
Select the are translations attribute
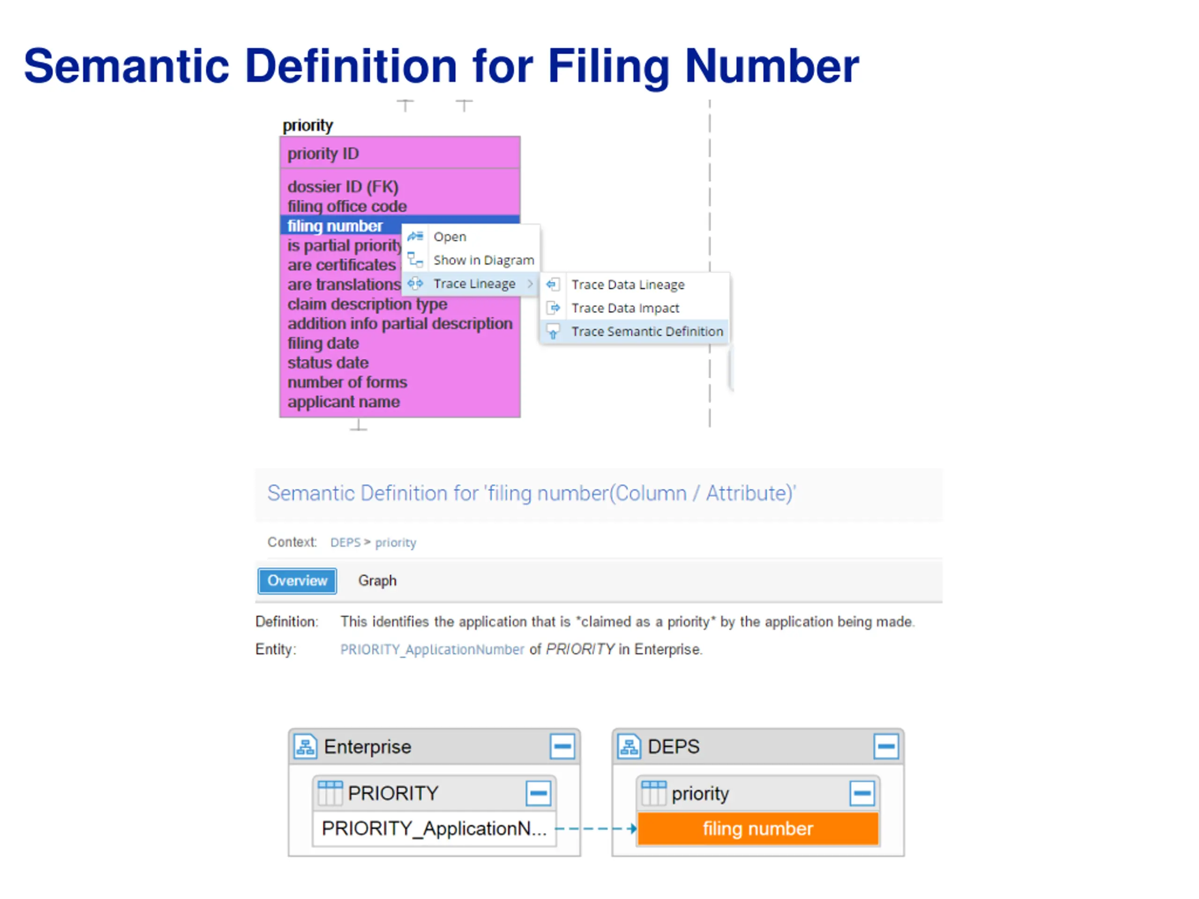click(344, 285)
